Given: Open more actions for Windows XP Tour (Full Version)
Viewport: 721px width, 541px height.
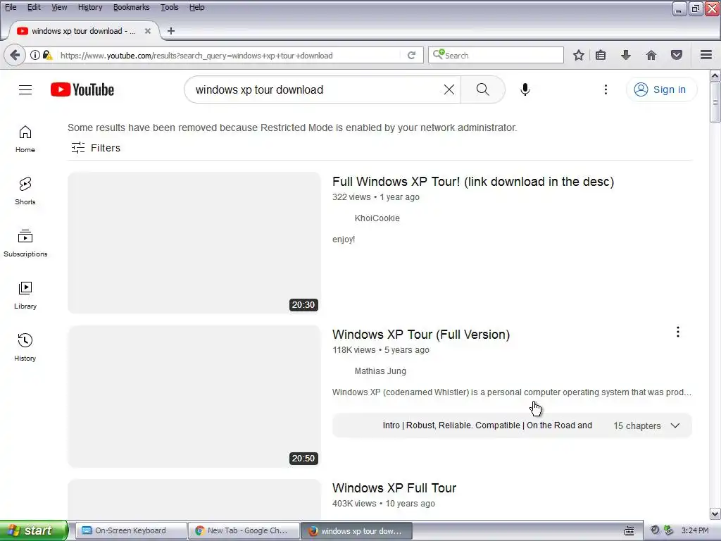Looking at the screenshot, I should [678, 332].
